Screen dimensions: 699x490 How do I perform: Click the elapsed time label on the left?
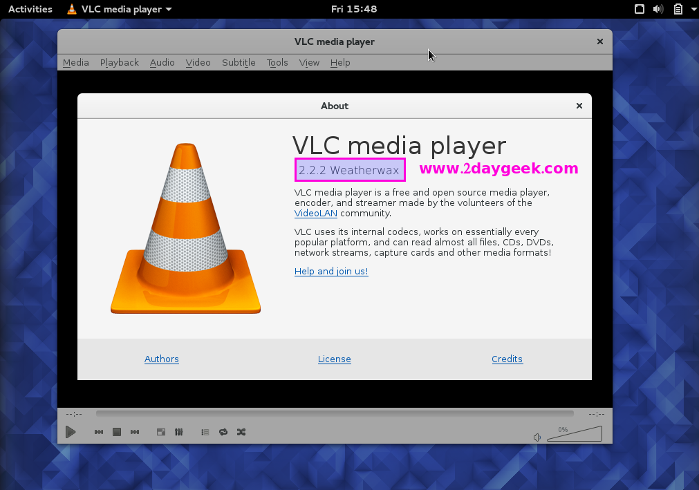tap(74, 414)
